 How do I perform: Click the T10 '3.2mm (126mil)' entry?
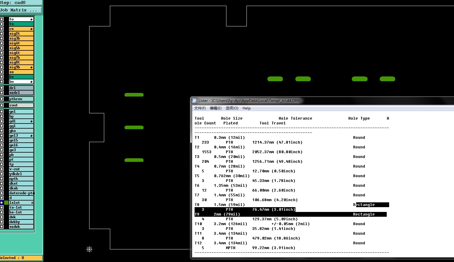230,224
